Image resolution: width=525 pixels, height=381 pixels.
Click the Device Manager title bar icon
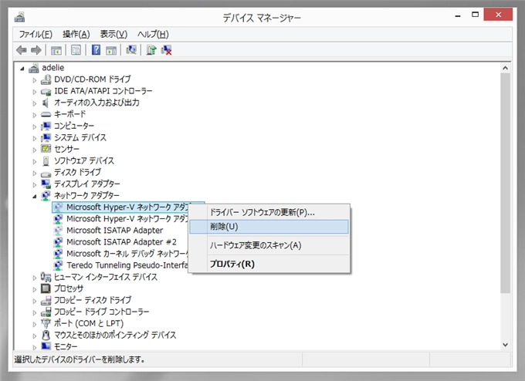coord(19,17)
